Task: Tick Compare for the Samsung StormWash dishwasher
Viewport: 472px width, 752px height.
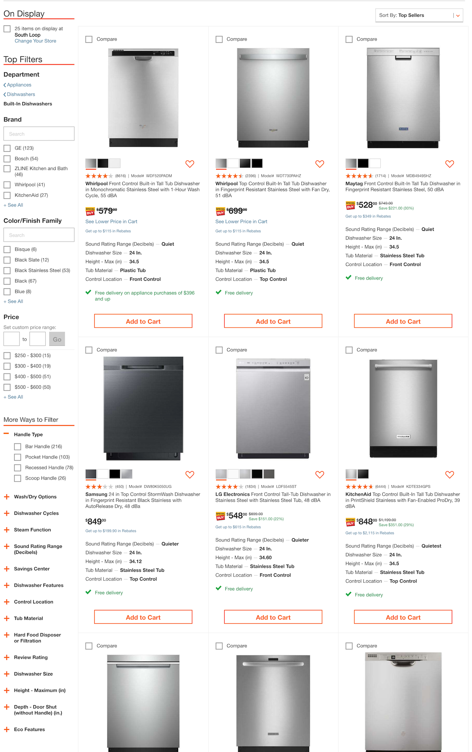Action: (x=89, y=350)
